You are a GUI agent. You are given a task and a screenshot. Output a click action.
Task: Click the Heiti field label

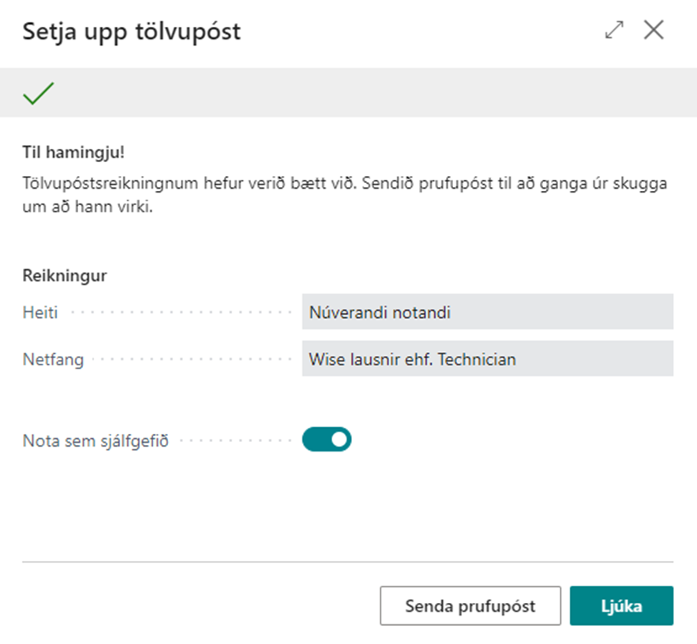(x=40, y=313)
